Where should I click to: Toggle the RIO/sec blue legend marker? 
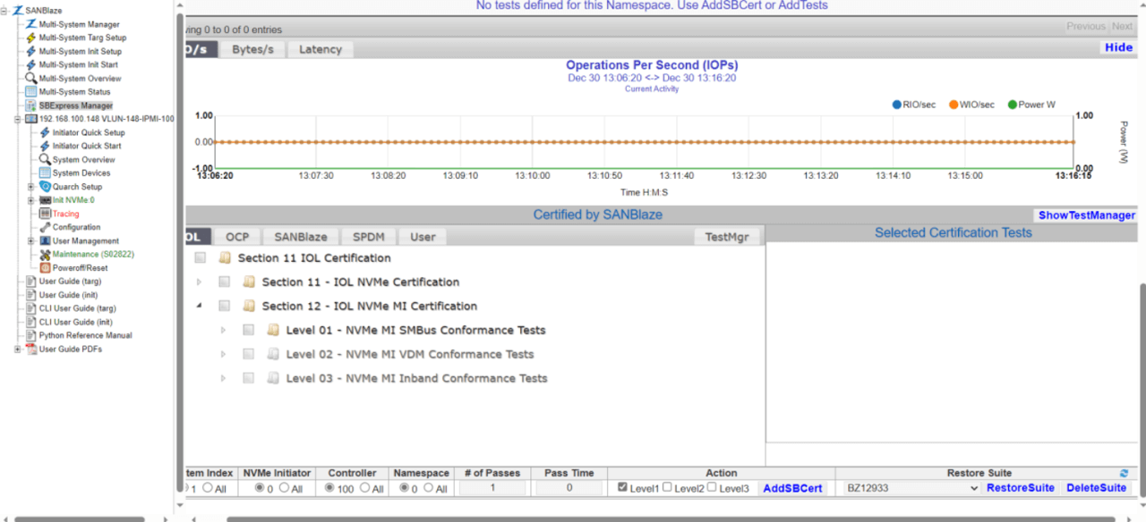(896, 105)
